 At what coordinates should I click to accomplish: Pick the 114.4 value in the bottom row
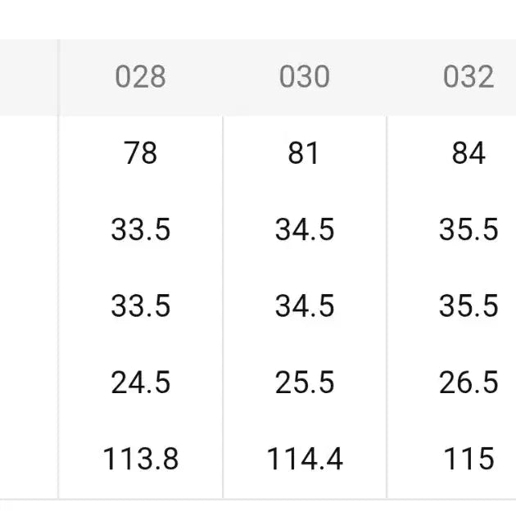[304, 459]
